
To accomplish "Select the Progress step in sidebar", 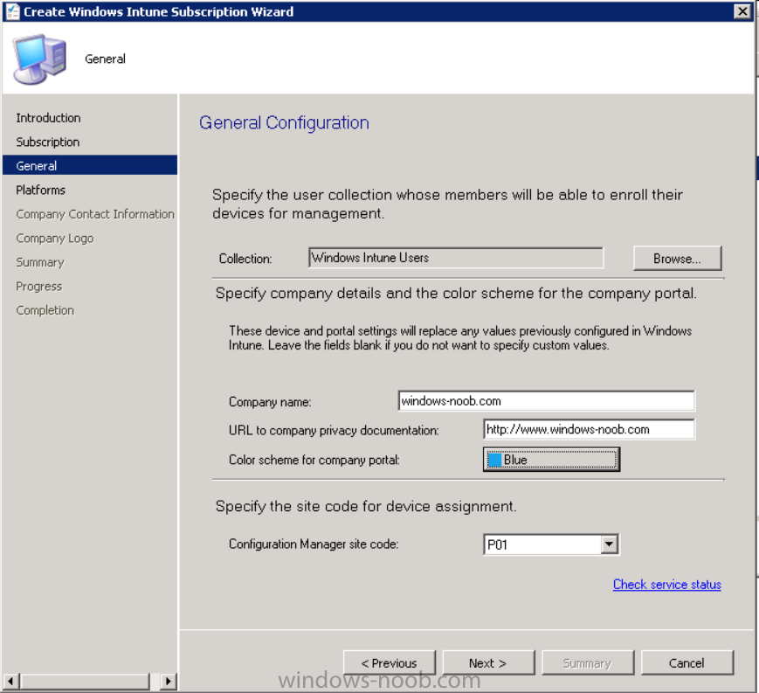I will pyautogui.click(x=38, y=287).
